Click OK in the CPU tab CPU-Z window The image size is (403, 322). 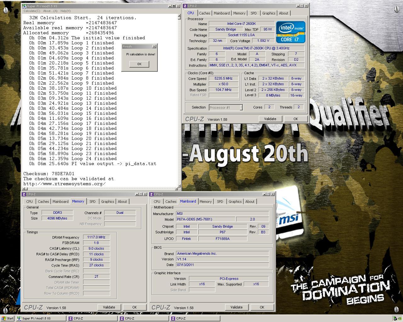tap(295, 119)
